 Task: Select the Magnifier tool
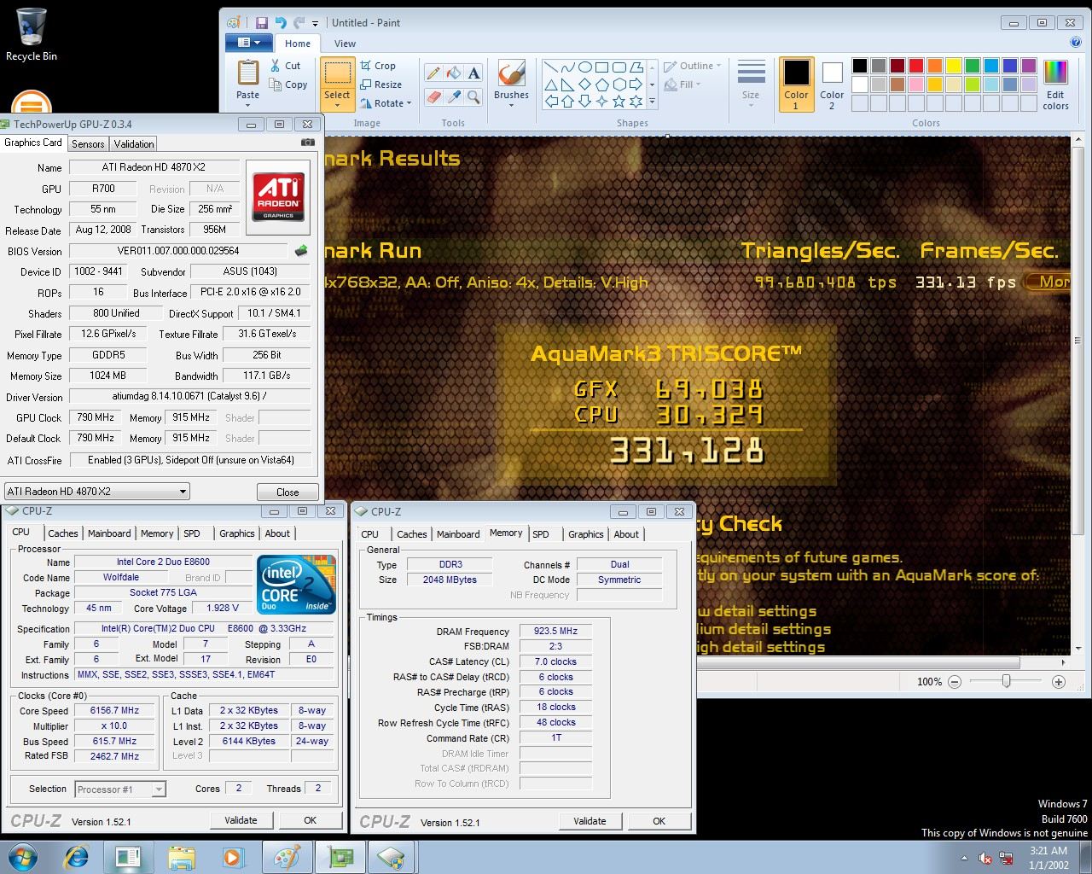point(473,96)
